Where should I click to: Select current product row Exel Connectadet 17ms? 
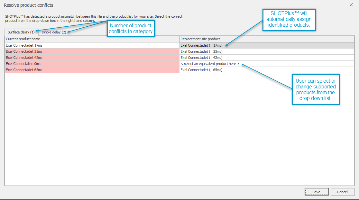tap(92, 45)
